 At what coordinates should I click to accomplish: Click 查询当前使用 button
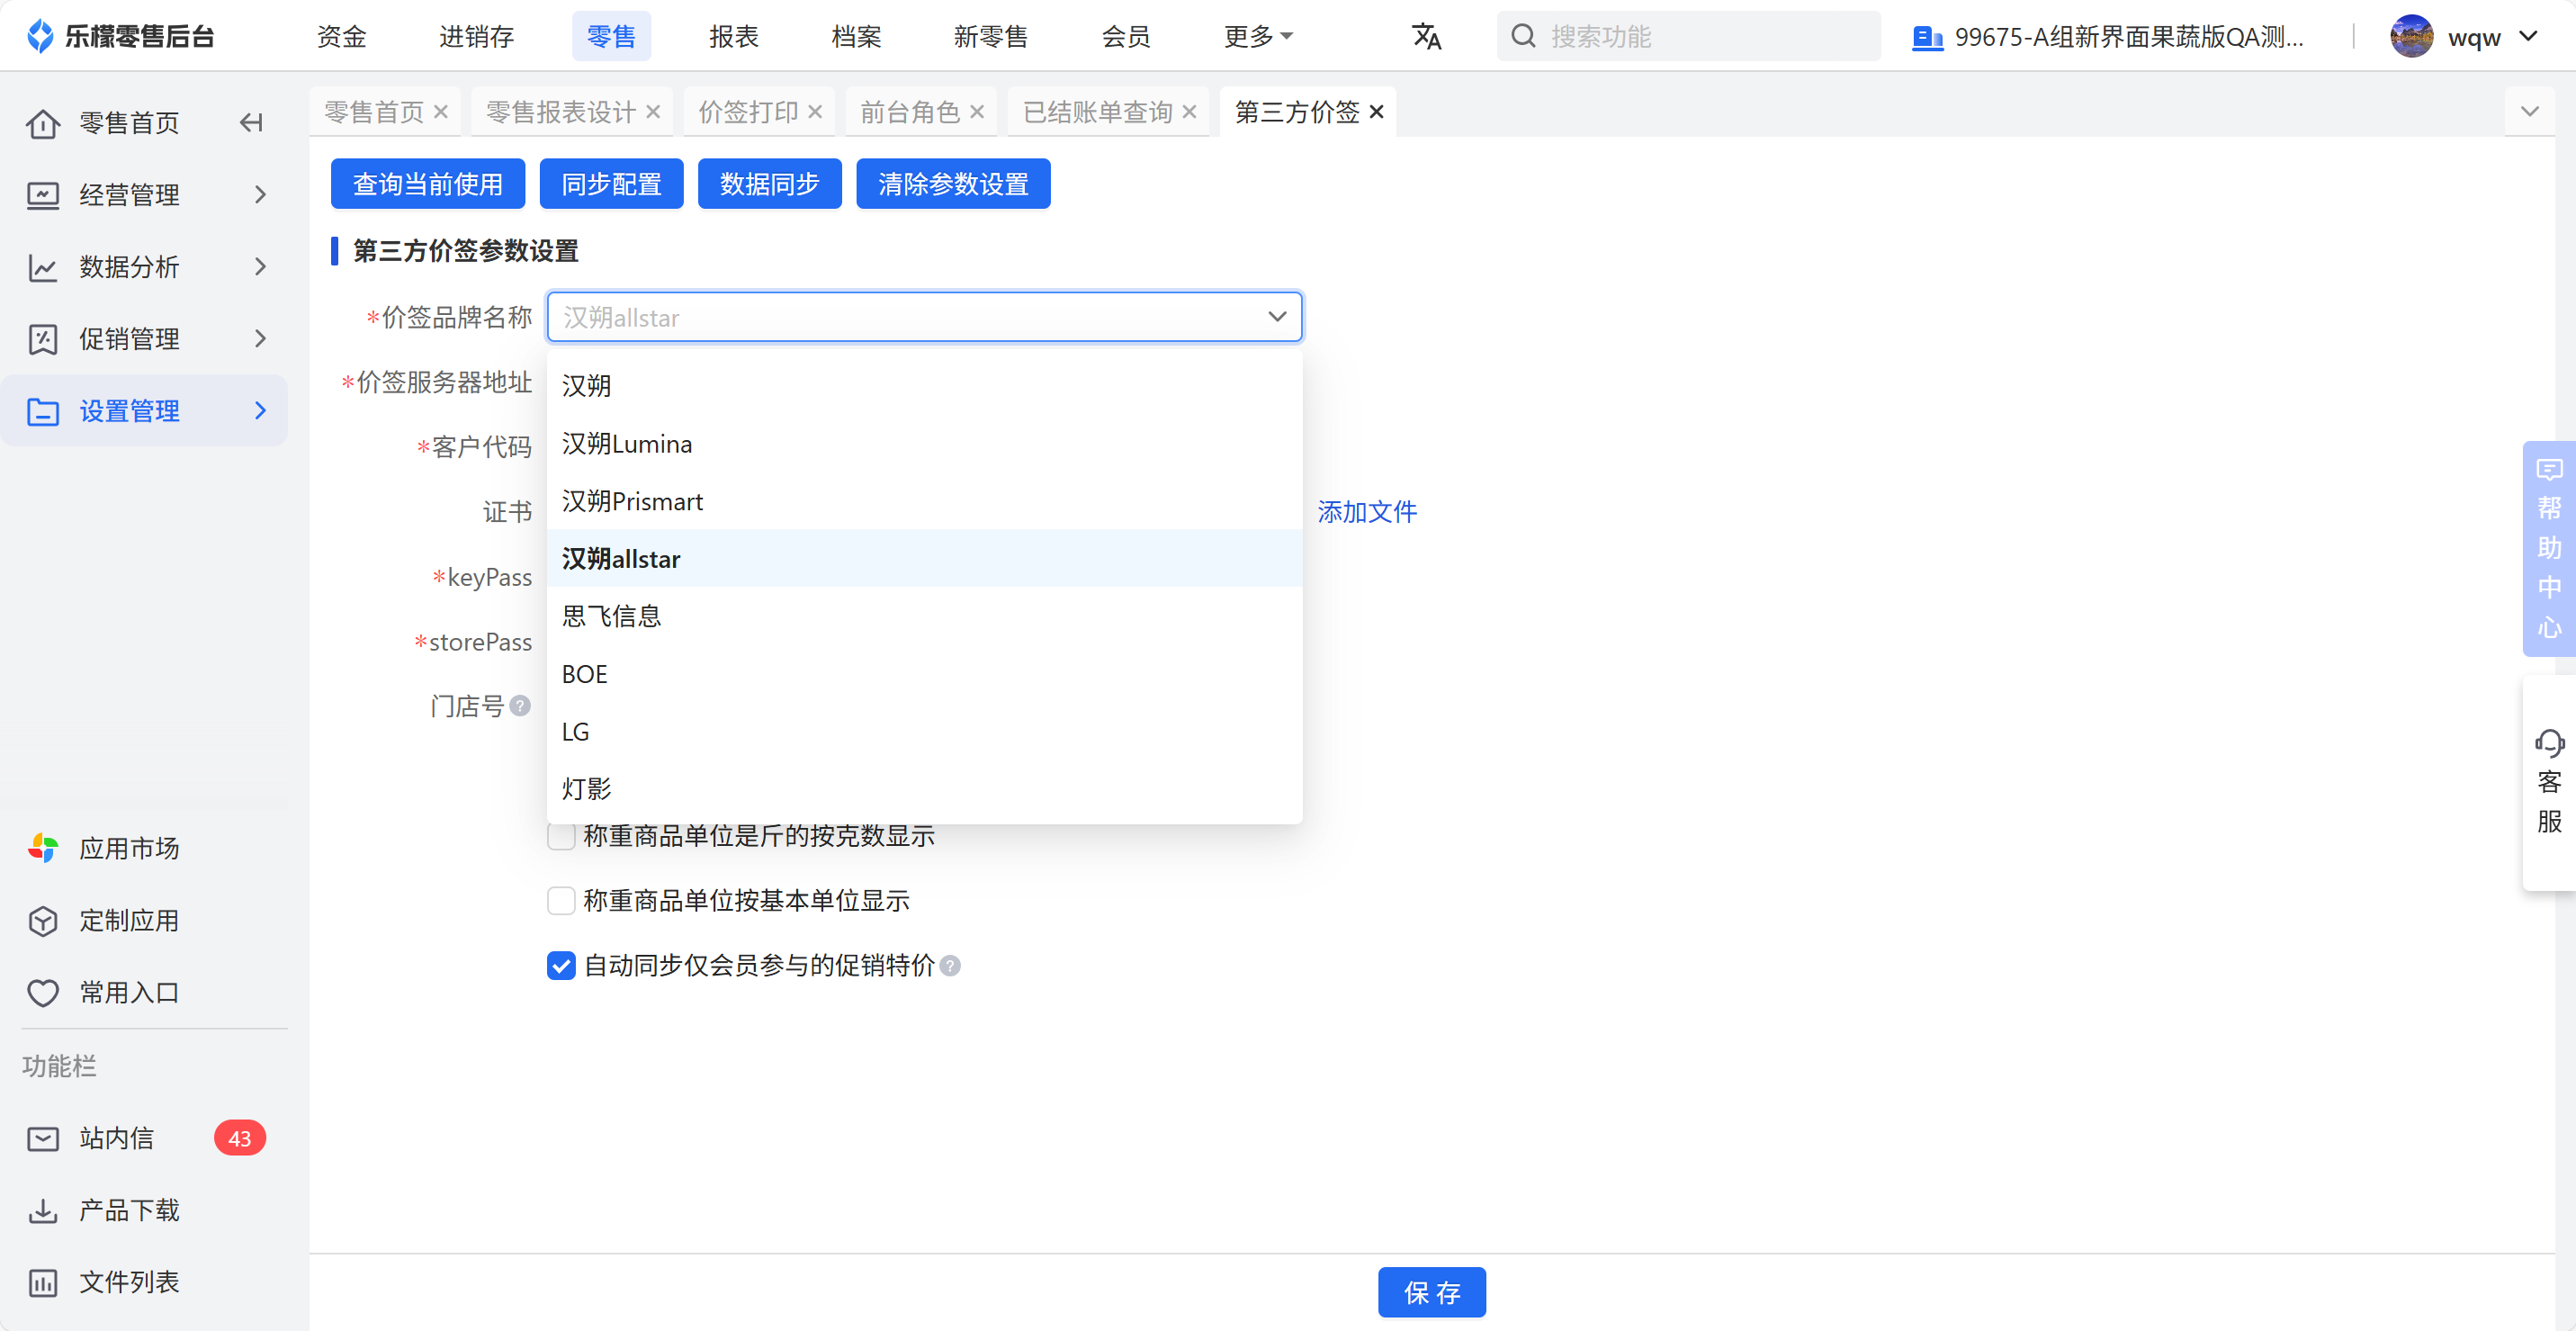coord(428,184)
